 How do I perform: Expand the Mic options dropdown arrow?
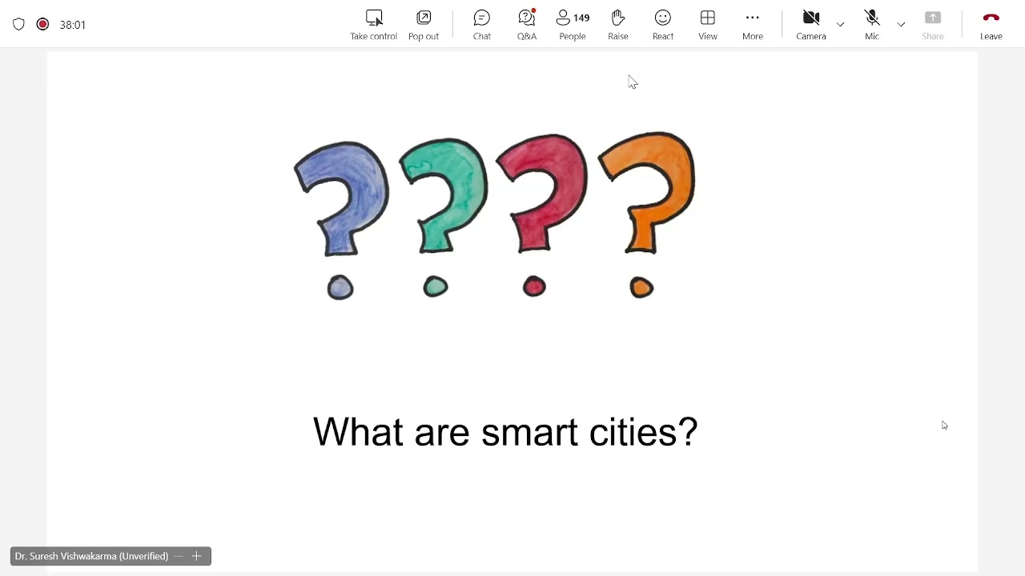[901, 25]
